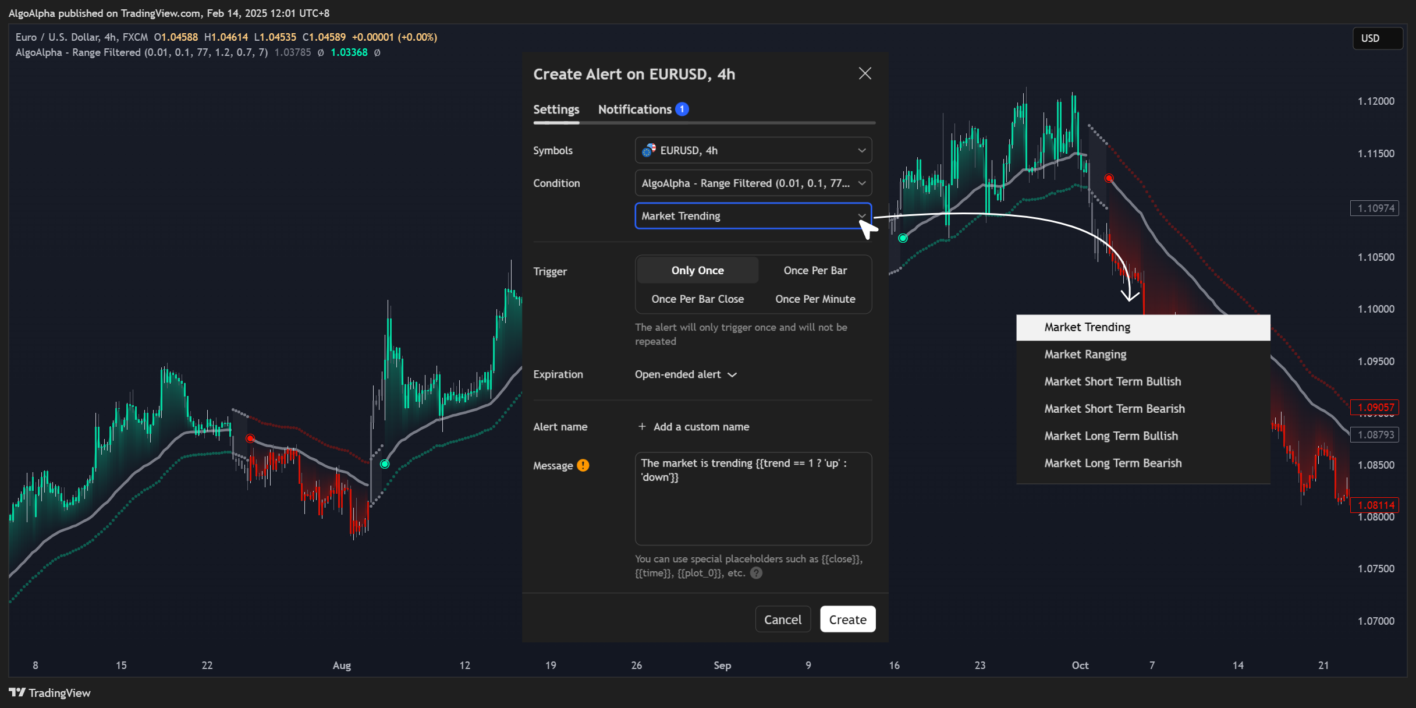Image resolution: width=1416 pixels, height=708 pixels.
Task: Click inside the Message text area
Action: coord(753,498)
